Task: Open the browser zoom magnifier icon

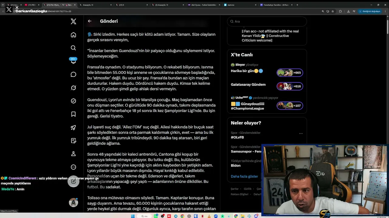Action: pyautogui.click(x=323, y=11)
